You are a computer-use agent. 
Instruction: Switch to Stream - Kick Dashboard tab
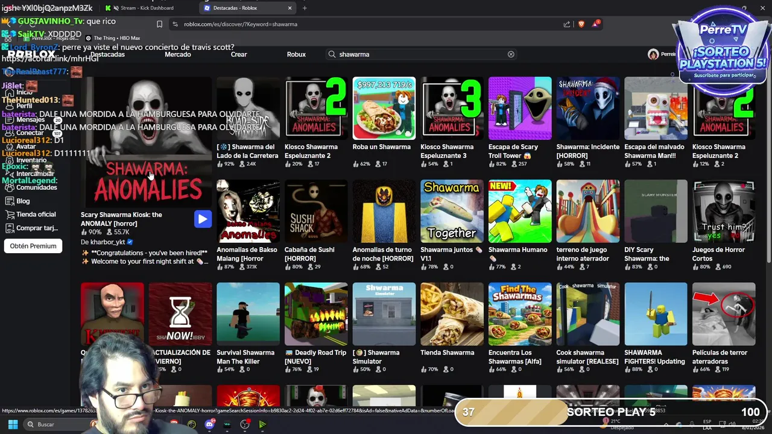click(x=147, y=8)
